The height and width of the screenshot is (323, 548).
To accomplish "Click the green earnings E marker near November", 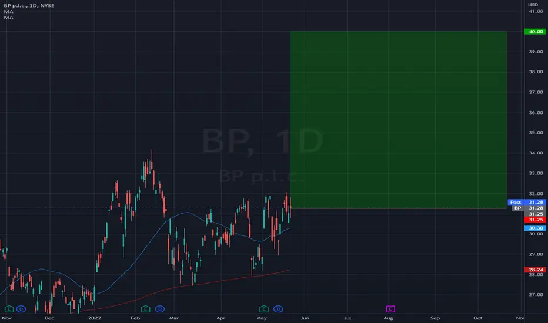I will coord(9,309).
